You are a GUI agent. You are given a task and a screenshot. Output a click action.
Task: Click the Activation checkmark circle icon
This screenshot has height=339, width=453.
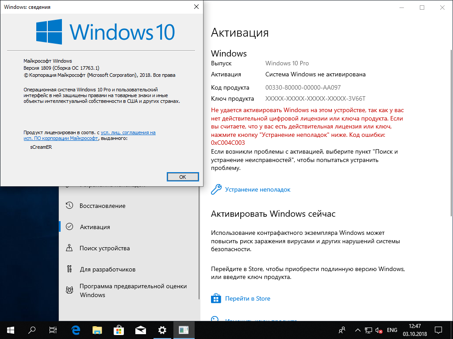(69, 226)
